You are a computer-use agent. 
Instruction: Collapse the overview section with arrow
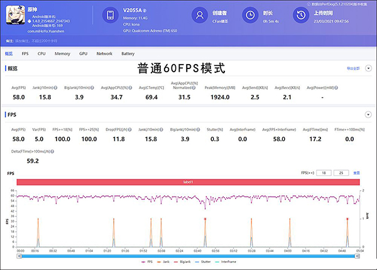coord(368,68)
